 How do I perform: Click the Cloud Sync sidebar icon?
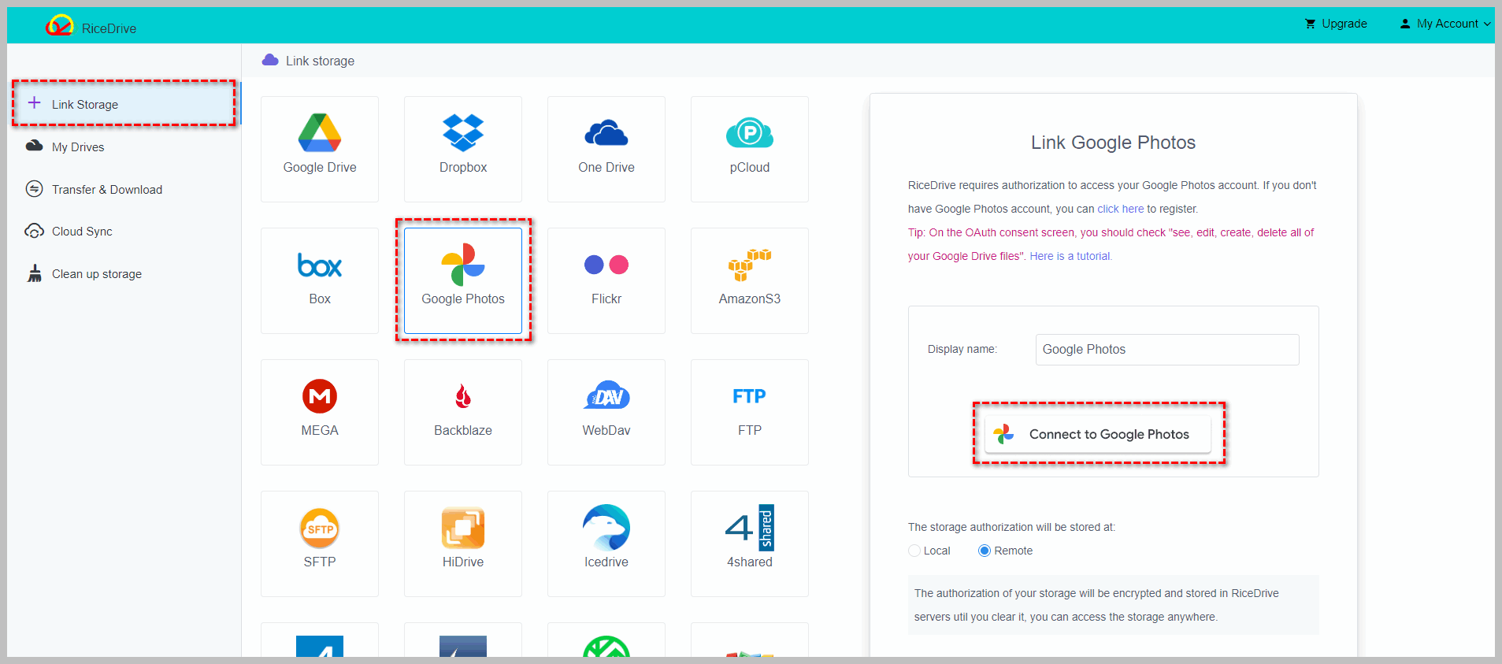click(x=35, y=231)
